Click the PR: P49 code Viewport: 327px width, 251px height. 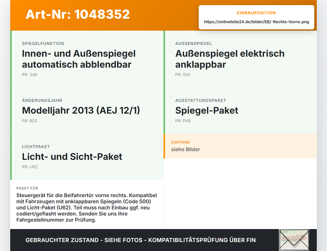tap(183, 121)
